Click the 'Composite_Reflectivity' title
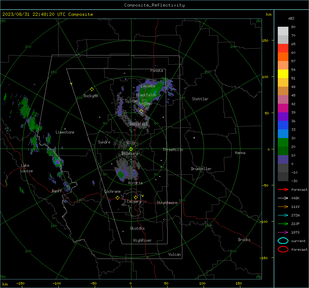309x288 pixels. tap(154, 5)
